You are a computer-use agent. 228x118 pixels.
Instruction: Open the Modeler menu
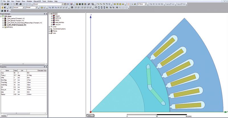tap(29, 1)
